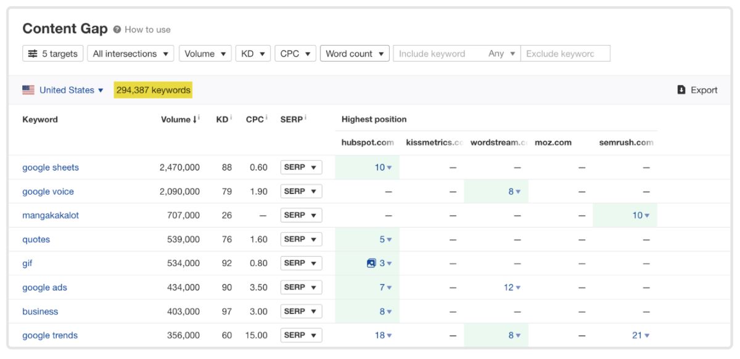Click the Content Gap heading
Screen dimensions: 740x359
pos(65,29)
